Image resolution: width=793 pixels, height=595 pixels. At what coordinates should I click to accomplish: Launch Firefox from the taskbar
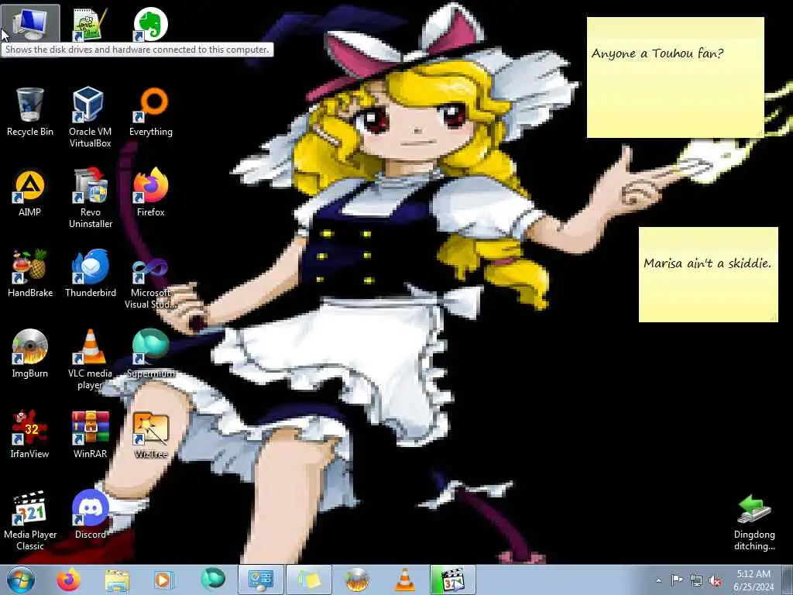[69, 580]
